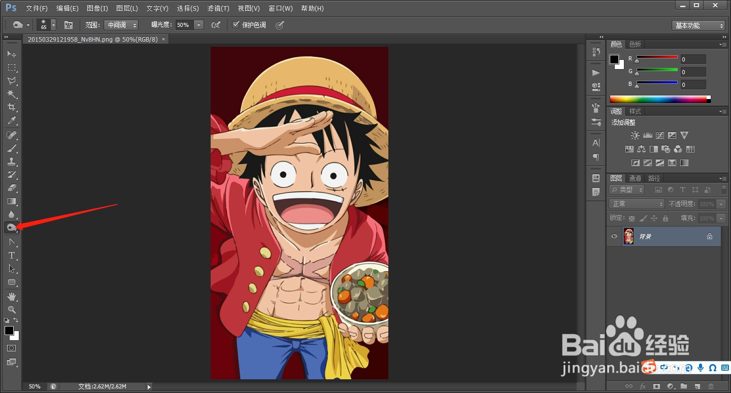This screenshot has width=731, height=393.
Task: Open the layer blend mode dropdown 正常
Action: pyautogui.click(x=637, y=204)
